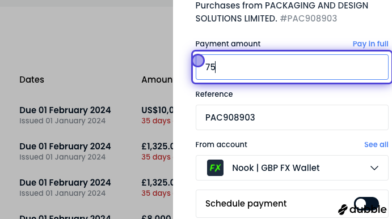This screenshot has height=219, width=392.
Task: Click the Dates column header
Action: point(32,80)
